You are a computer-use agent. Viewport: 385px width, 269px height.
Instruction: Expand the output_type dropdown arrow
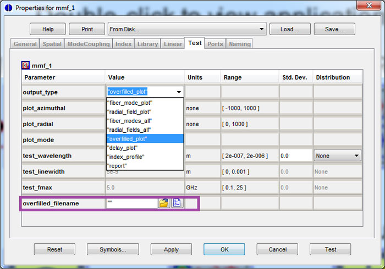[178, 92]
